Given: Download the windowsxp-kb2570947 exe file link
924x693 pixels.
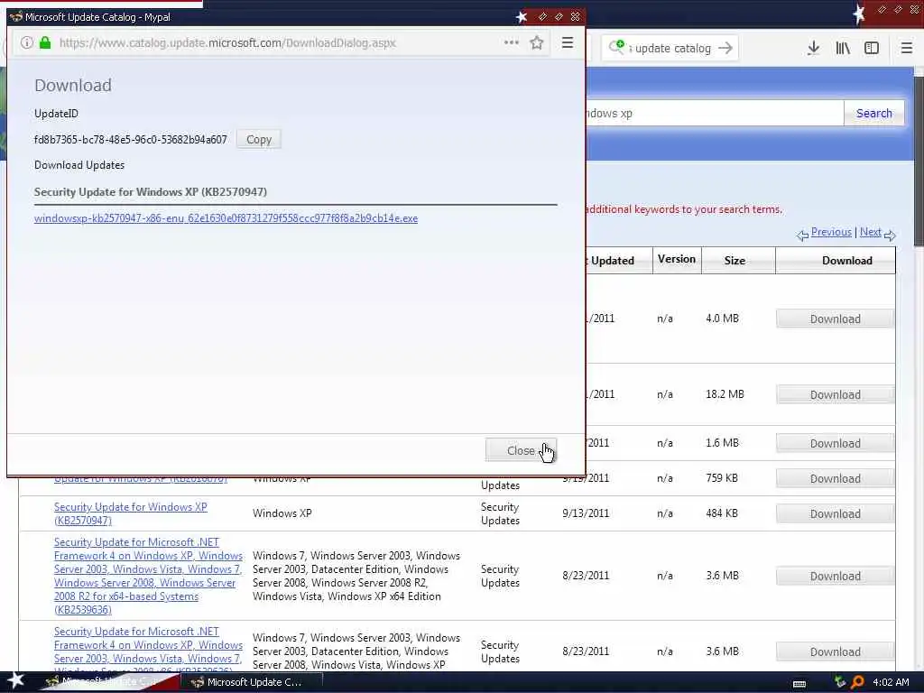Looking at the screenshot, I should (x=226, y=218).
